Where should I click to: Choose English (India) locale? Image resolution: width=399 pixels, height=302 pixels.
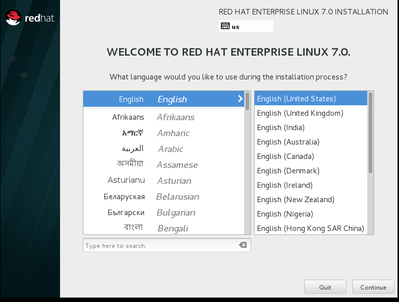click(281, 128)
